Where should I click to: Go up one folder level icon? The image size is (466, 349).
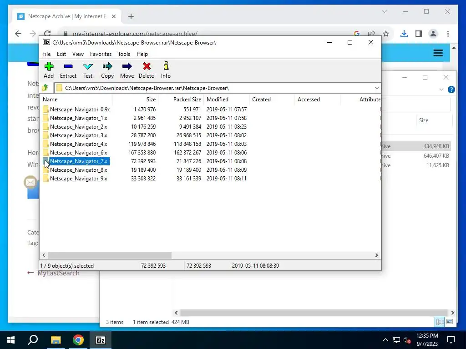pos(45,88)
